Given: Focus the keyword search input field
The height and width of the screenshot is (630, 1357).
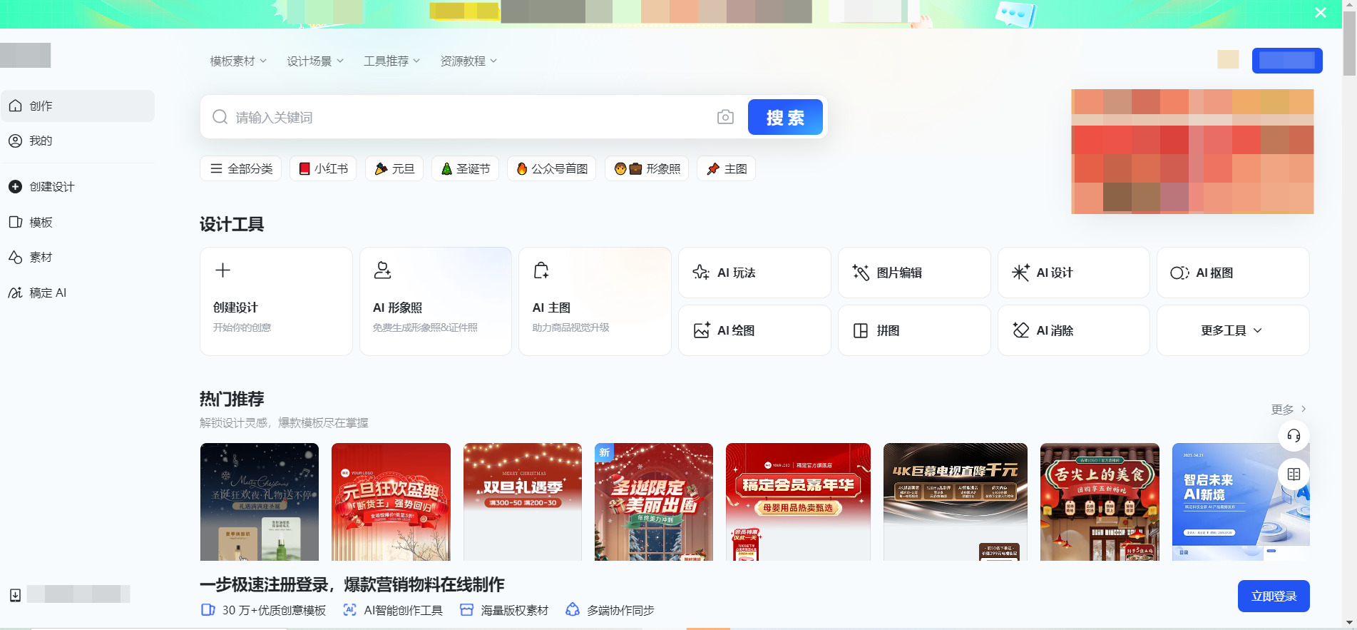Looking at the screenshot, I should [x=471, y=117].
